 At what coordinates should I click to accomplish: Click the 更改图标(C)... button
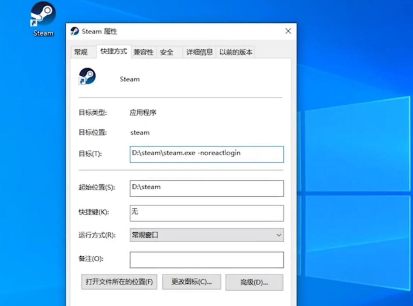click(192, 282)
